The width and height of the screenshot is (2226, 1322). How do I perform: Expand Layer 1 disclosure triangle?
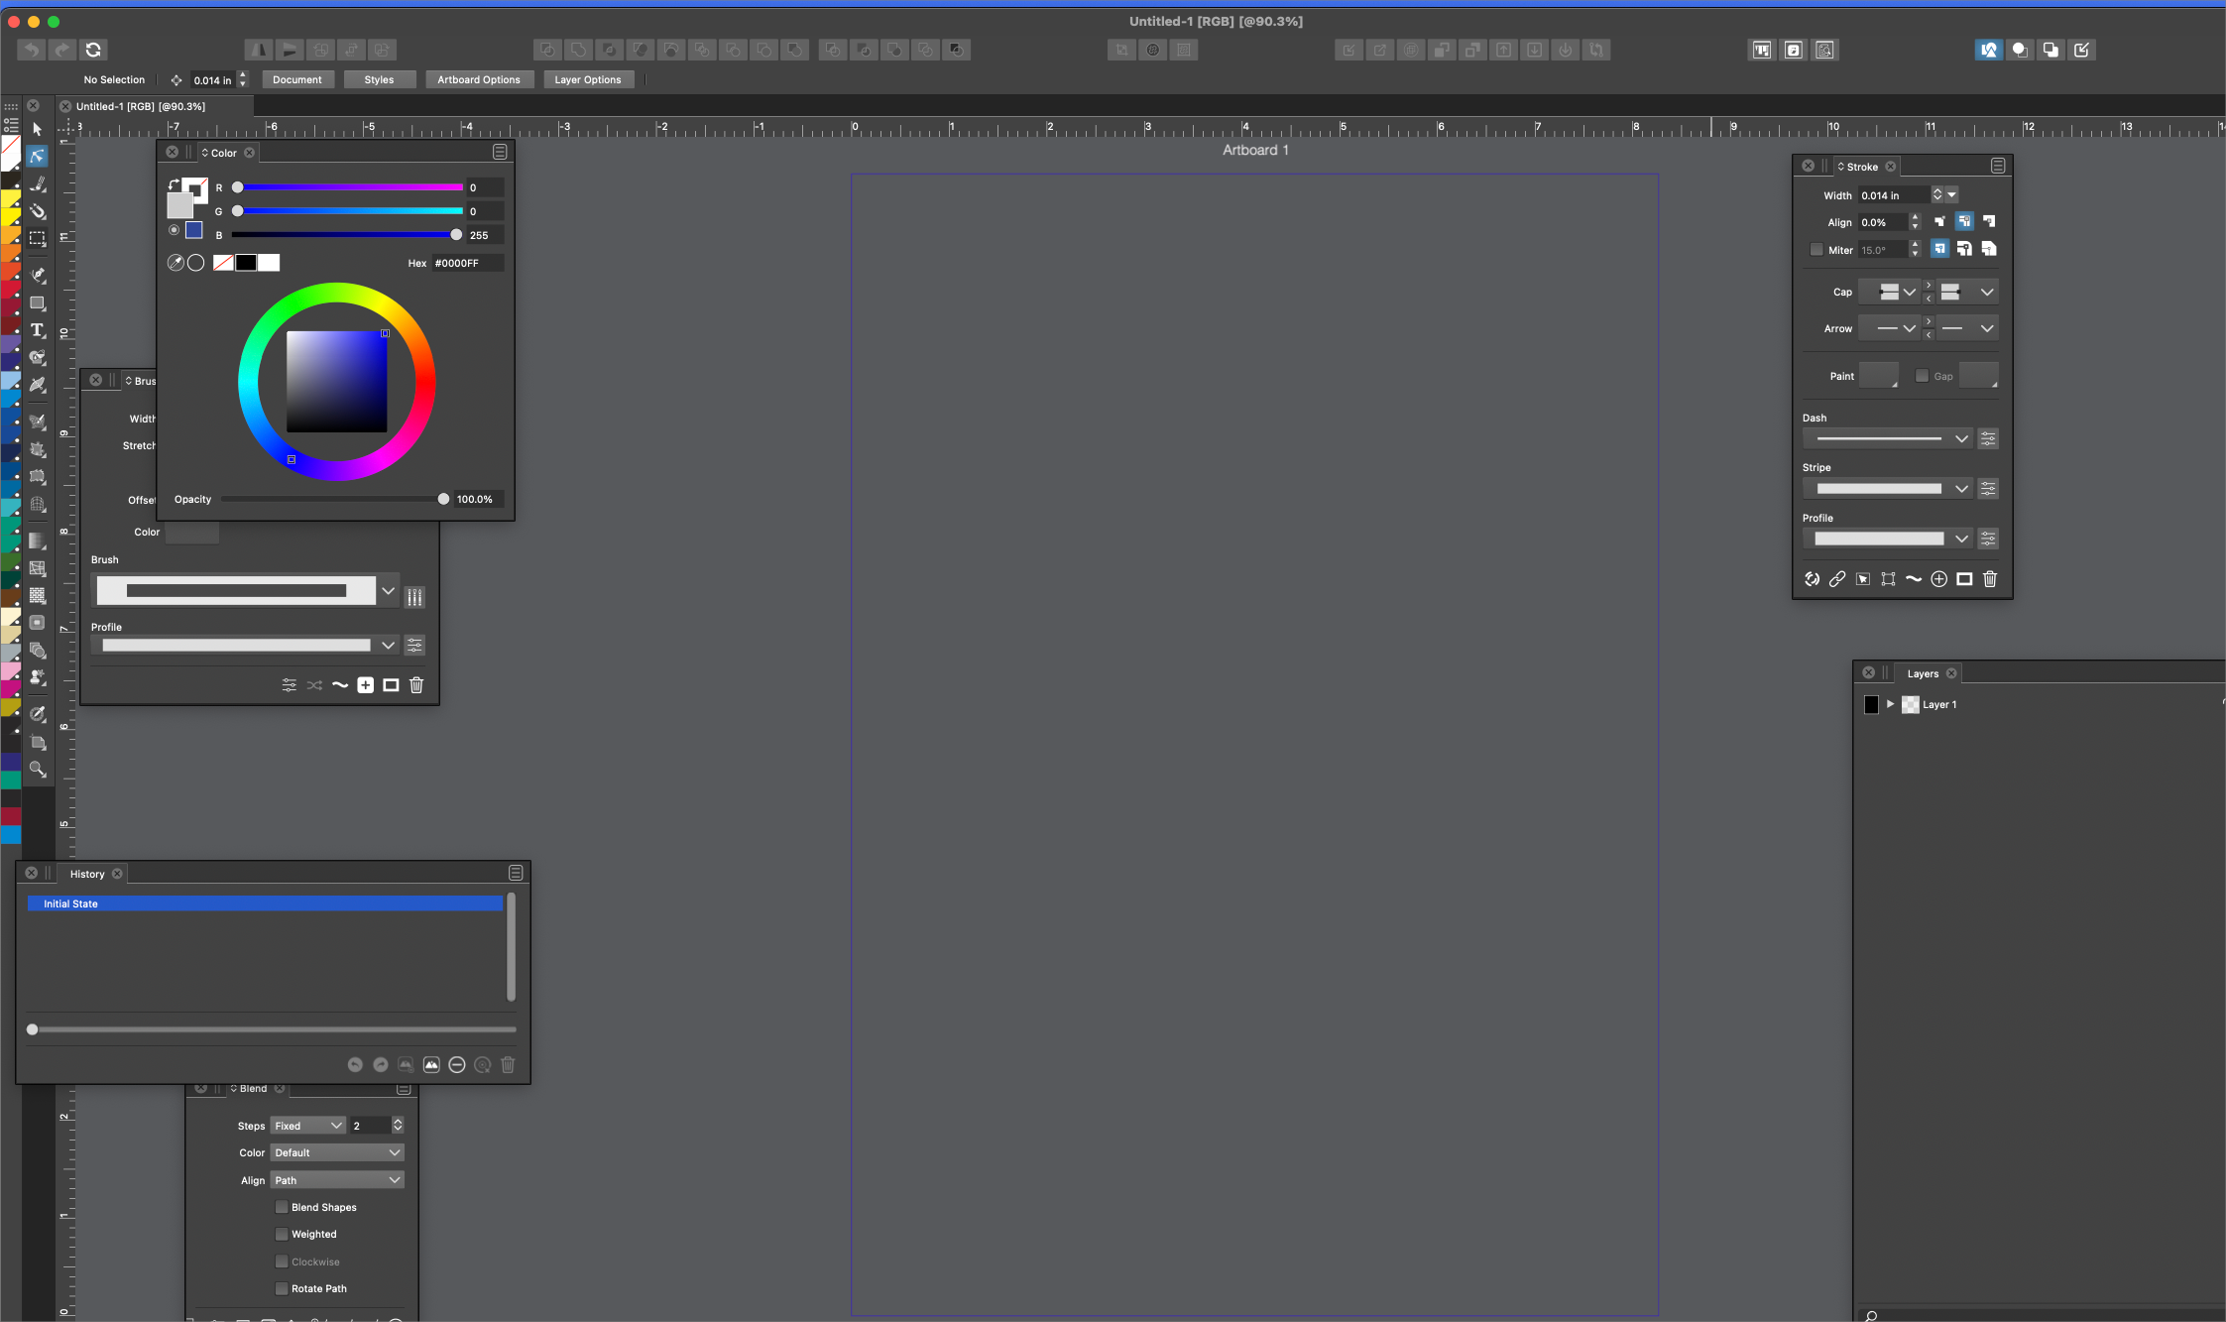click(x=1890, y=704)
